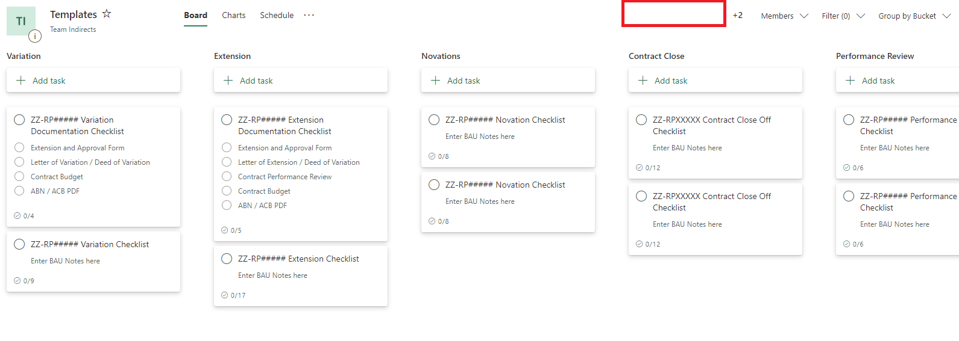
Task: Click plus icon in Variation Add task
Action: 21,81
